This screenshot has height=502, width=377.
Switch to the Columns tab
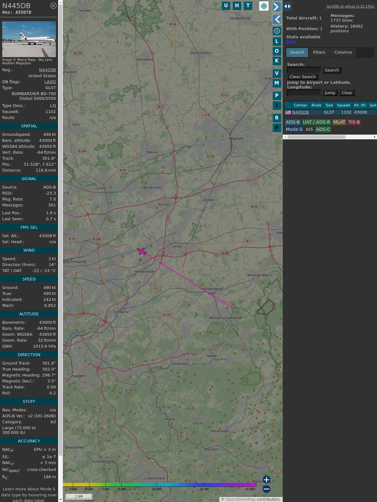point(343,52)
